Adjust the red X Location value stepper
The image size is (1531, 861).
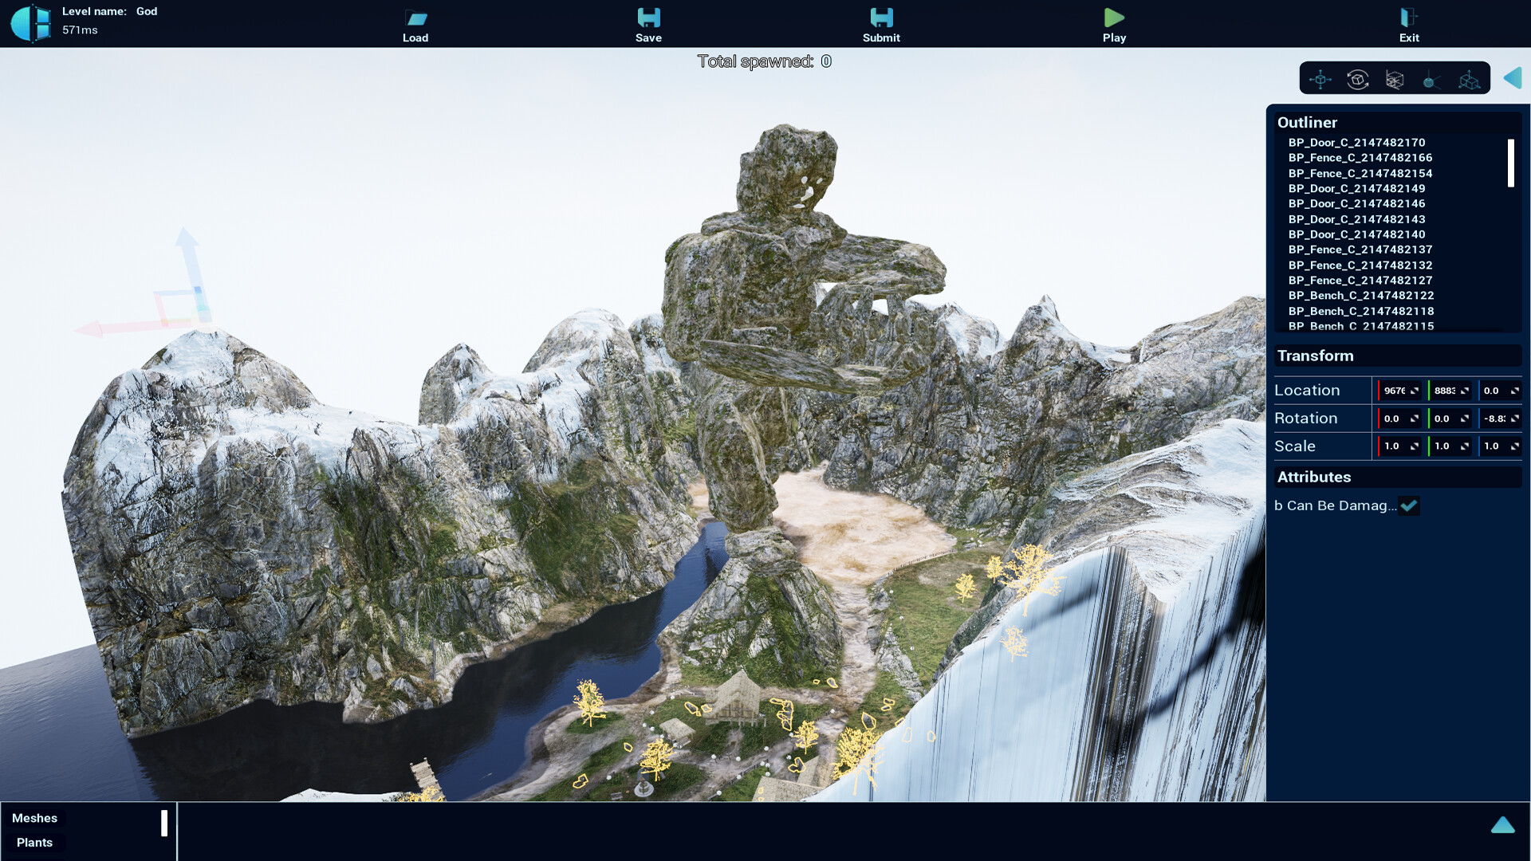click(1415, 391)
